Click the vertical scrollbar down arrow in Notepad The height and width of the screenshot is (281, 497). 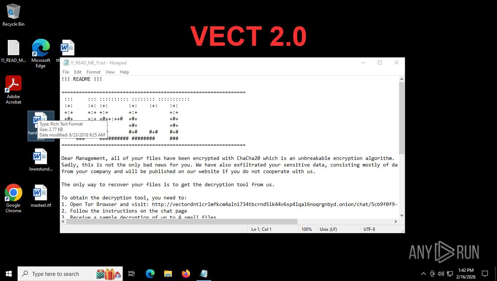pyautogui.click(x=402, y=216)
